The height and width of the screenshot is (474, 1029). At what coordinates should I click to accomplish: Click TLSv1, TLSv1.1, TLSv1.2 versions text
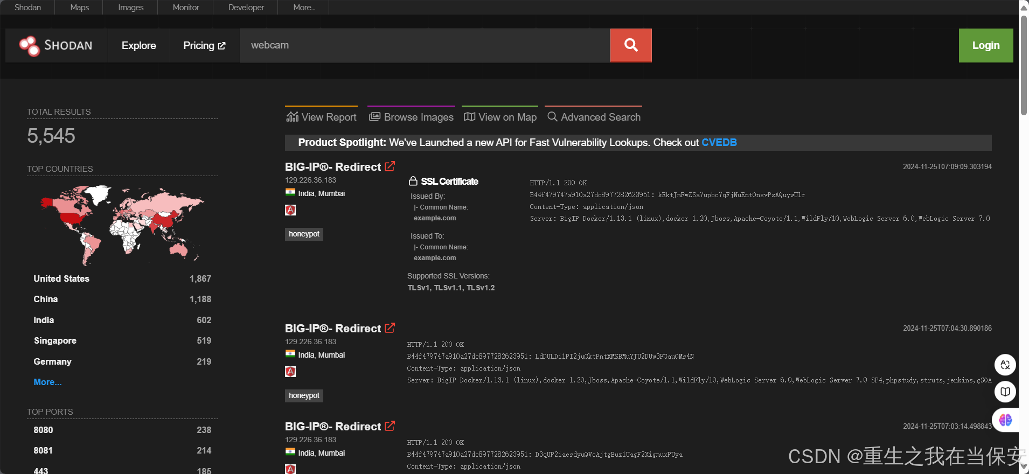point(451,288)
